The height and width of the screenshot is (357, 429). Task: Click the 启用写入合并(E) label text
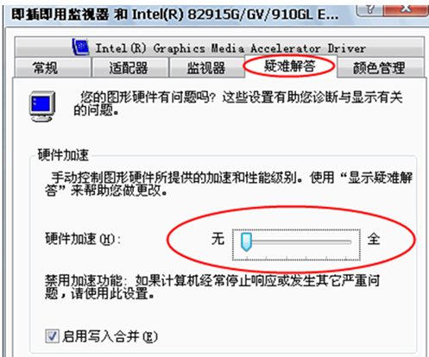pos(110,336)
